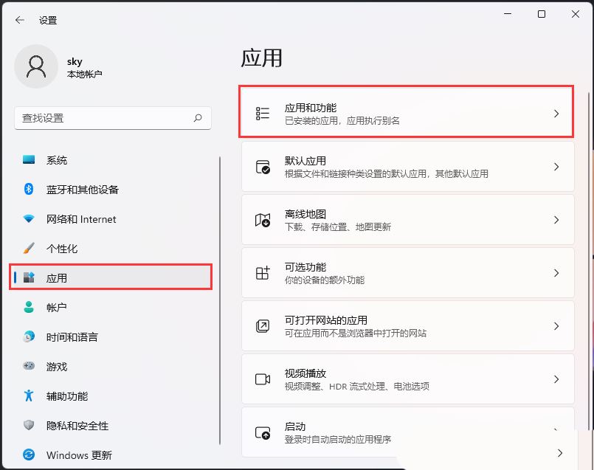The width and height of the screenshot is (594, 470).
Task: Click the back arrow at top left
Action: pyautogui.click(x=20, y=20)
